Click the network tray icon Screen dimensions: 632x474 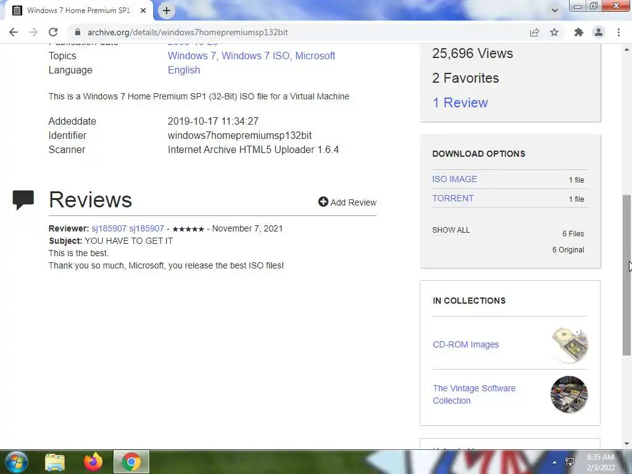[x=570, y=462]
